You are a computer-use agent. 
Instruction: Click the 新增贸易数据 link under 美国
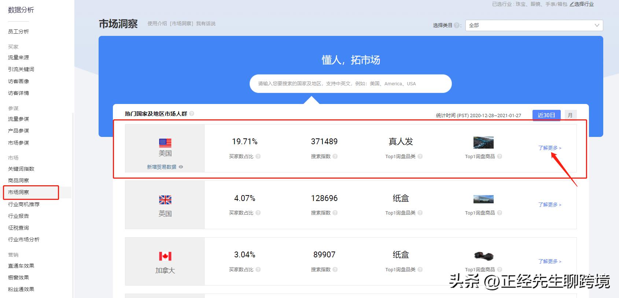[x=162, y=167]
